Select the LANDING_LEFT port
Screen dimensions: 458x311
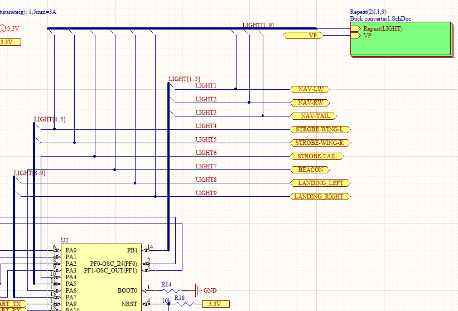pos(320,183)
